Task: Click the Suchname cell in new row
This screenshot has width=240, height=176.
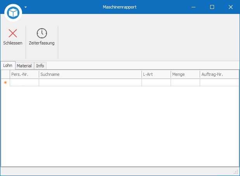Action: pyautogui.click(x=90, y=82)
